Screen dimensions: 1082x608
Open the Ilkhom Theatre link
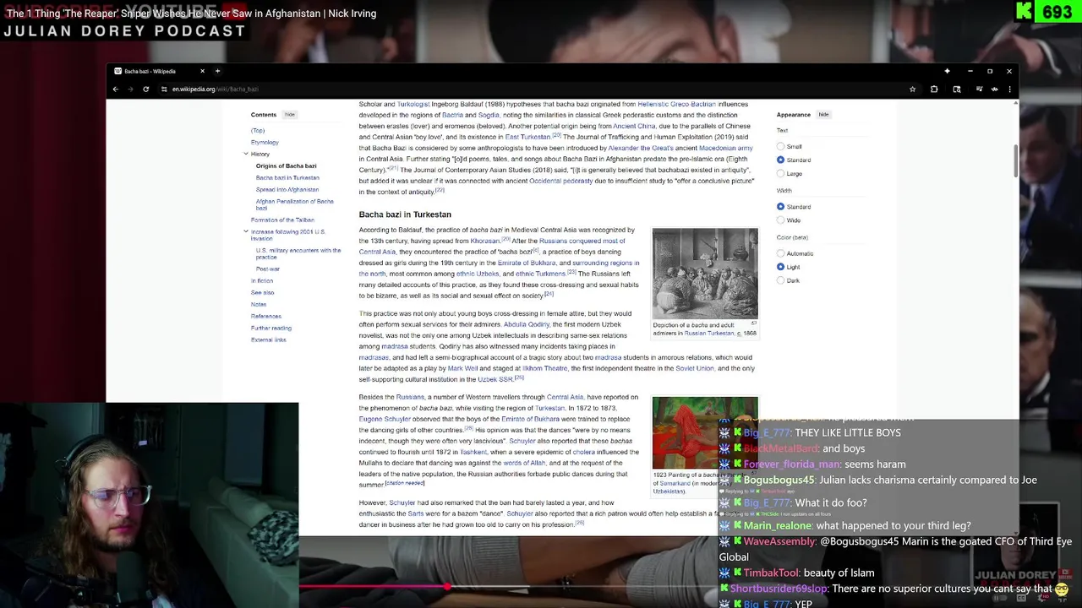544,368
